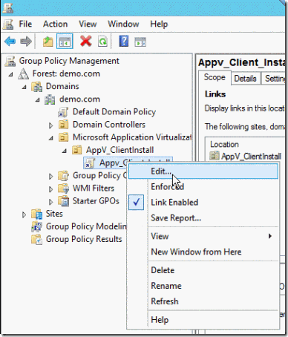
Task: Collapse the AppV_ClientInstall OU node
Action: pos(64,151)
